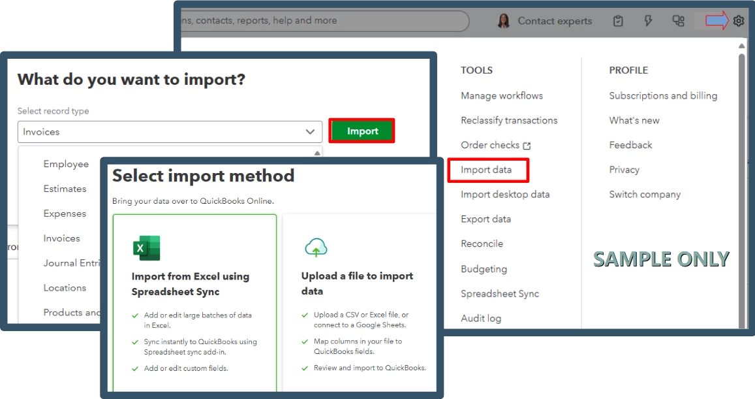This screenshot has height=399, width=755.
Task: Choose Expenses from record type list
Action: [65, 214]
